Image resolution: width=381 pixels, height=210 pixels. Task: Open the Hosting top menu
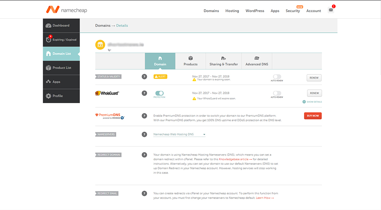tap(232, 11)
